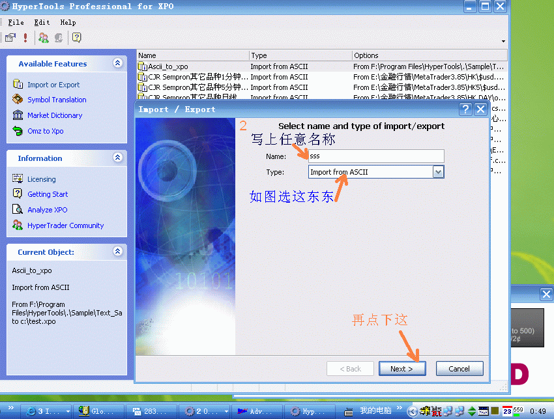Click the Name input field containing sss
The image size is (554, 419).
[x=376, y=156]
